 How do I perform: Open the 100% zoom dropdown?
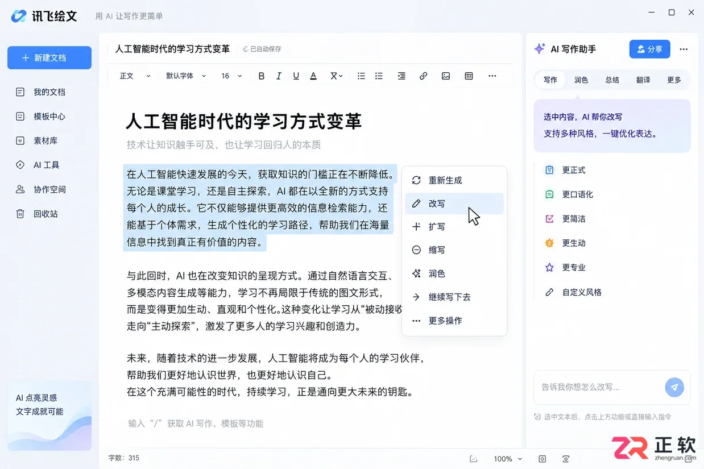tap(508, 459)
